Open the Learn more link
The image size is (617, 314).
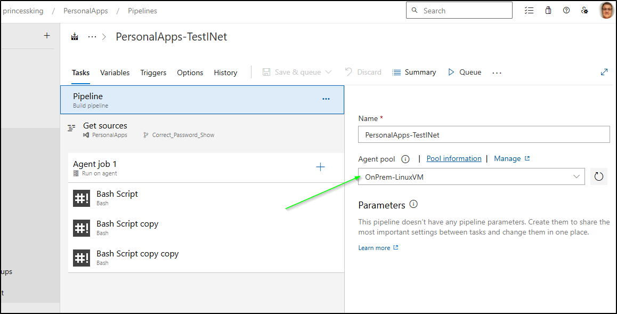378,248
